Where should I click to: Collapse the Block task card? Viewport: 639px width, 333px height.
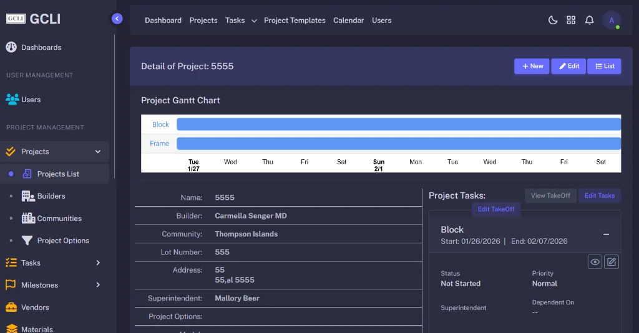(x=606, y=234)
